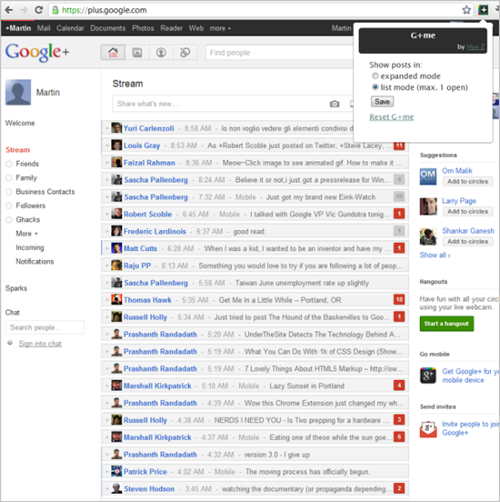Viewport: 500px width, 502px height.
Task: Open Mail in the top navigation bar
Action: pos(44,28)
